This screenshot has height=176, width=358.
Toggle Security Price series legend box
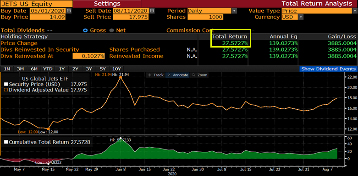(6, 85)
